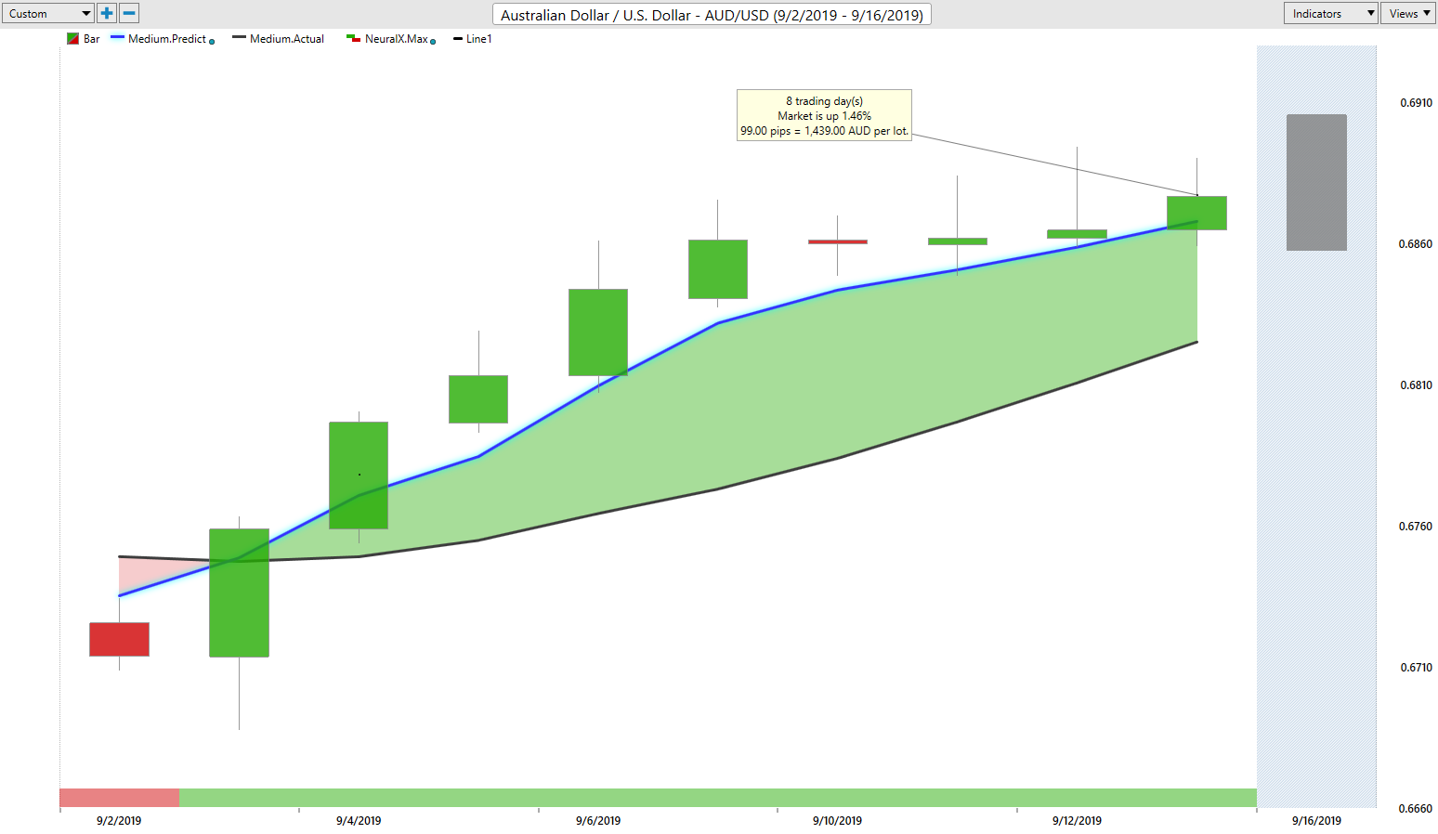Click the 9/4/2019 date axis label
Image resolution: width=1438 pixels, height=834 pixels.
point(359,821)
